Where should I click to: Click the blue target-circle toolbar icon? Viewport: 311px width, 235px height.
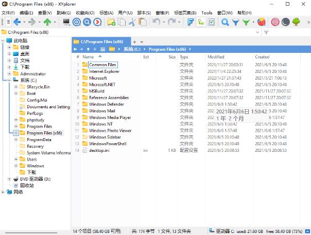[x=77, y=22]
